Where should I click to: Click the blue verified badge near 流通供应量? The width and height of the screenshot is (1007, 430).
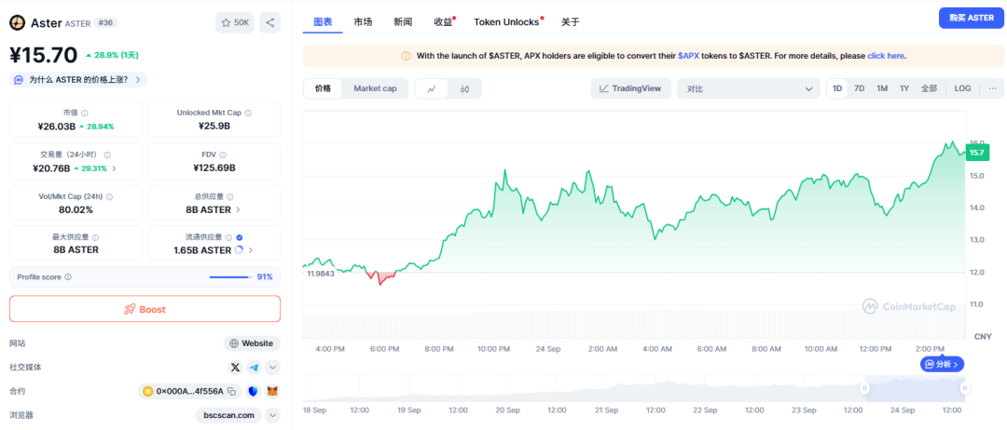[239, 237]
